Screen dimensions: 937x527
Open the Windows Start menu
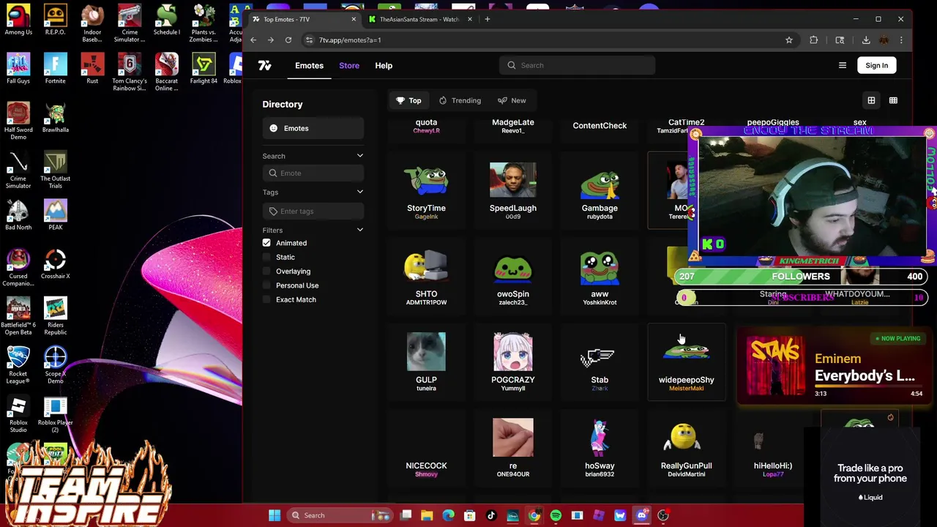click(275, 515)
